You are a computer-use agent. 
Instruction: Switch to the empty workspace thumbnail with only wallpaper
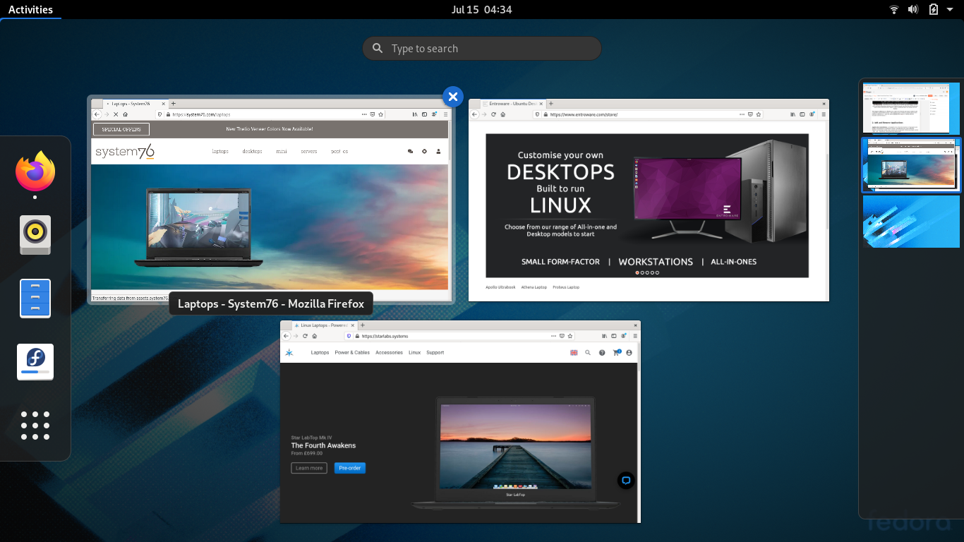tap(911, 222)
